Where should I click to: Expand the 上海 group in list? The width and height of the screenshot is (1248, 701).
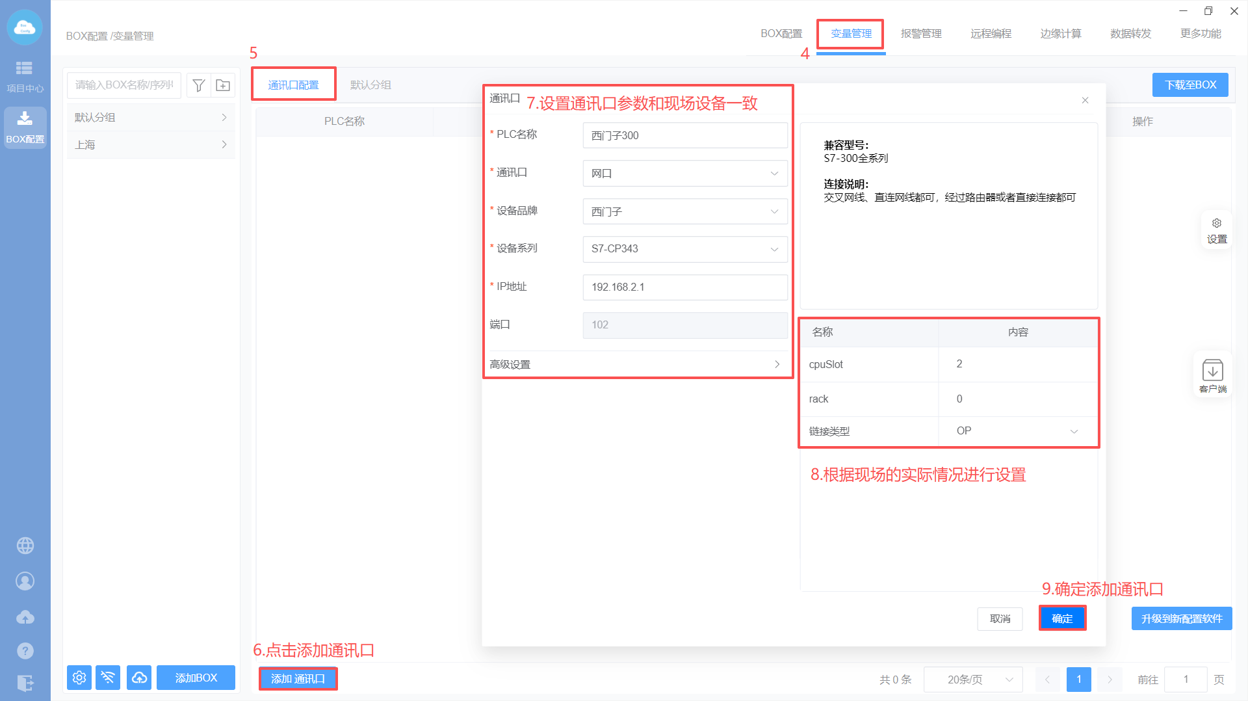point(150,144)
